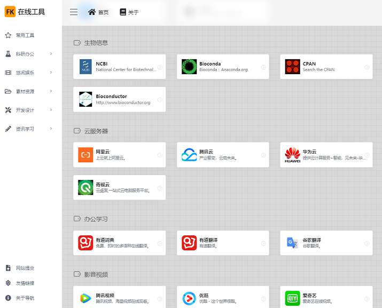The image size is (382, 308).
Task: Click the 常用工具 star icon
Action: pos(8,35)
